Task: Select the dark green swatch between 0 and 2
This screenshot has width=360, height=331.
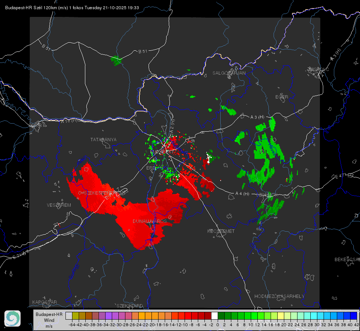Action: (221, 316)
